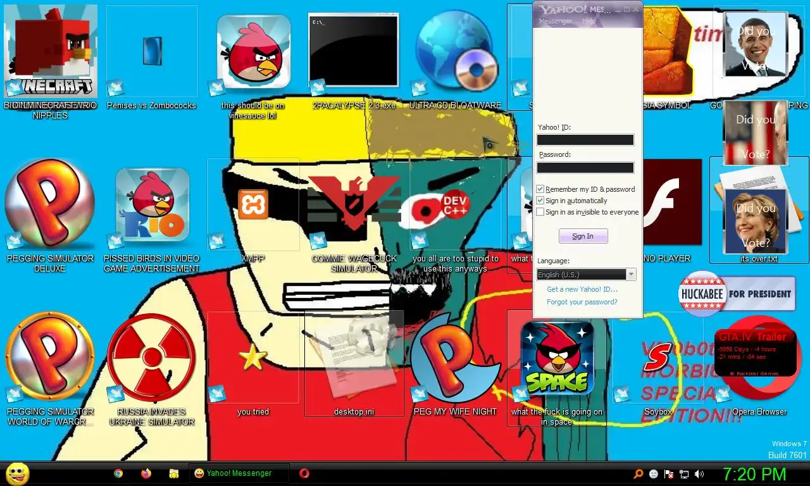Open the Soybox desktop shortcut
Viewport: 810px width, 486px height.
[x=657, y=358]
